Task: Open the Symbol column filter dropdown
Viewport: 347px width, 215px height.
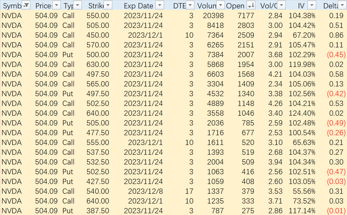Action: tap(26, 5)
